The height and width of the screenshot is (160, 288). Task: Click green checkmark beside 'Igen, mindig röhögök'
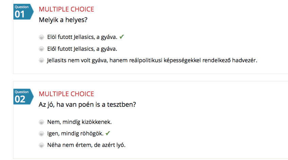point(108,133)
